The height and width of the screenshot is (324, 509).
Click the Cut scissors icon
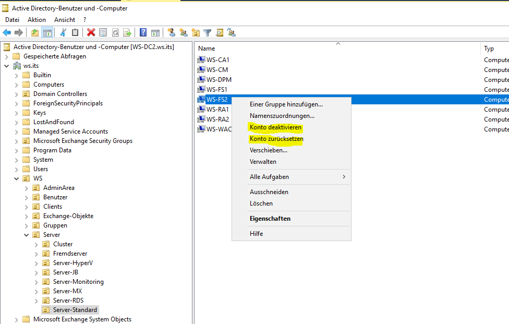(63, 32)
